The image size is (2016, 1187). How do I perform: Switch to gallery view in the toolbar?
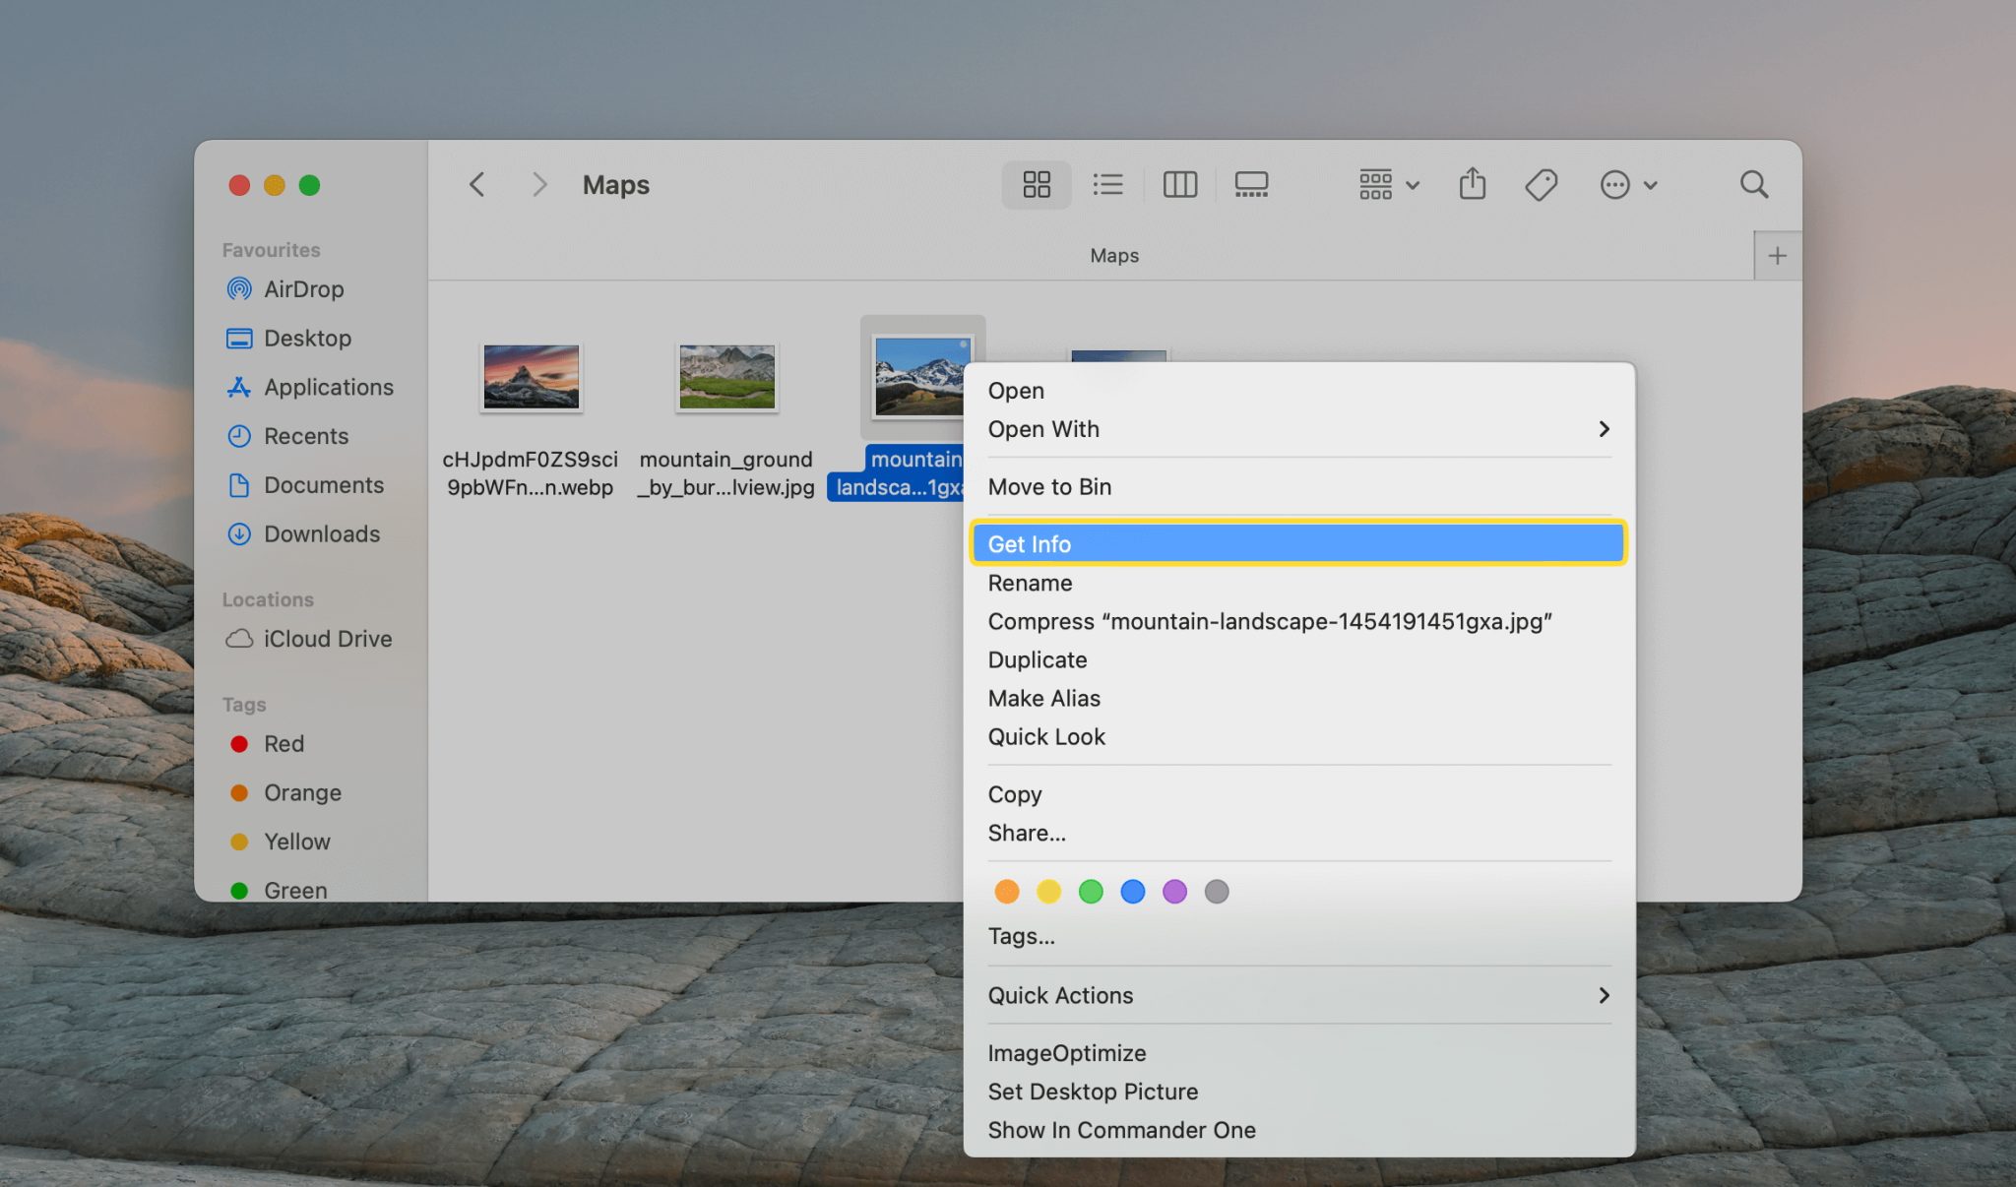(1251, 184)
